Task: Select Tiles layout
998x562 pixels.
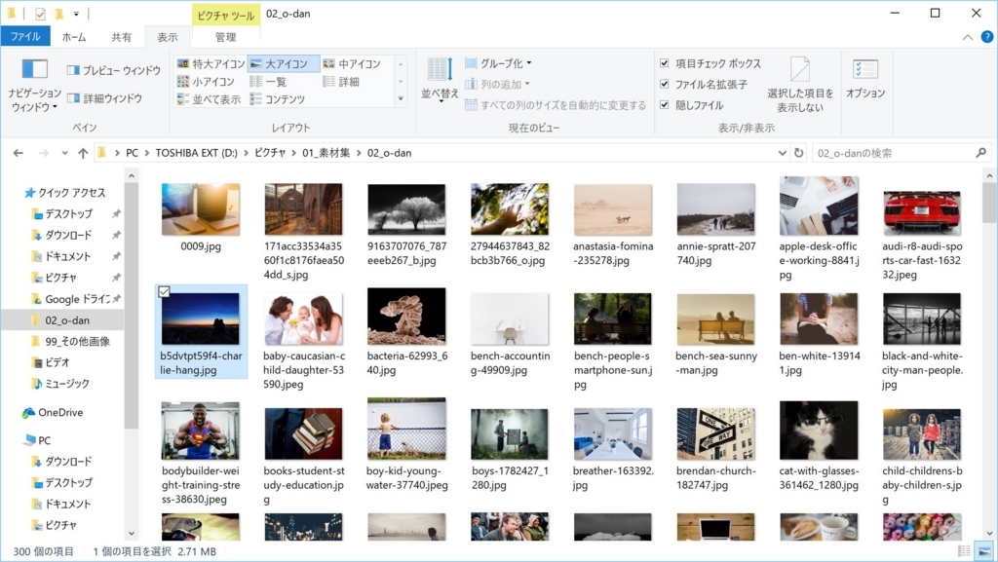Action: click(209, 99)
